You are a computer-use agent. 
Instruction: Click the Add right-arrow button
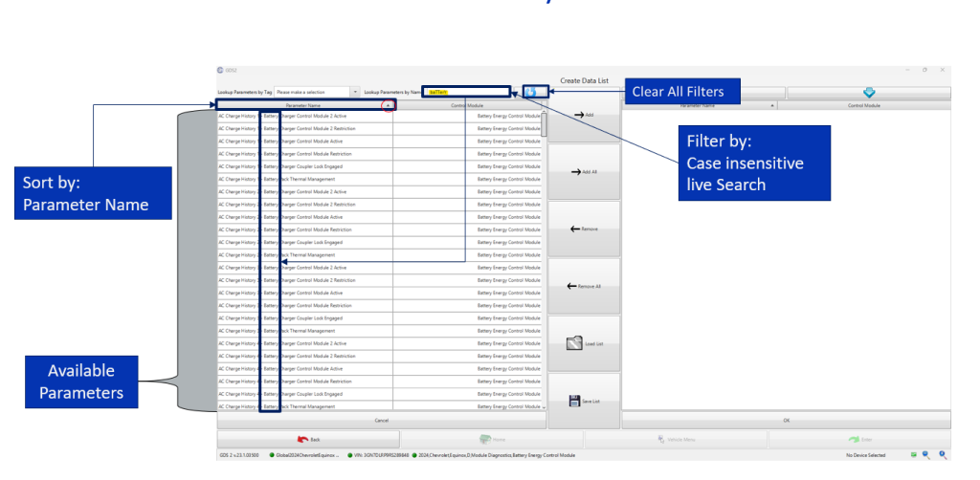(584, 115)
